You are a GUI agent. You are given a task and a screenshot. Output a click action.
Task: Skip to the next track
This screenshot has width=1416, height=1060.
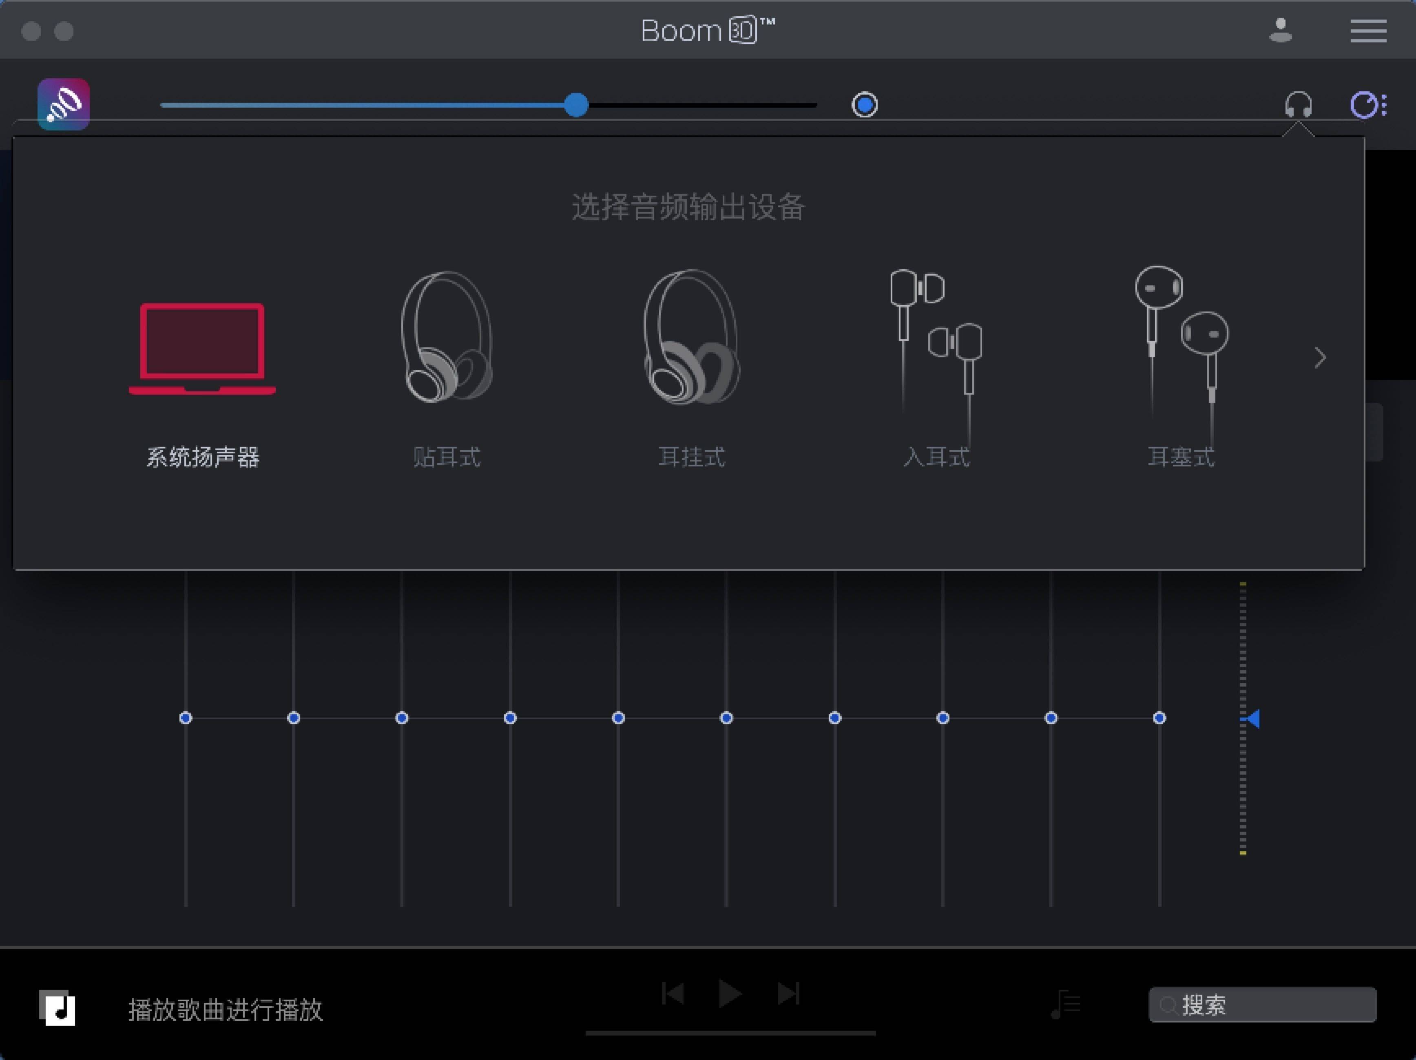click(788, 994)
